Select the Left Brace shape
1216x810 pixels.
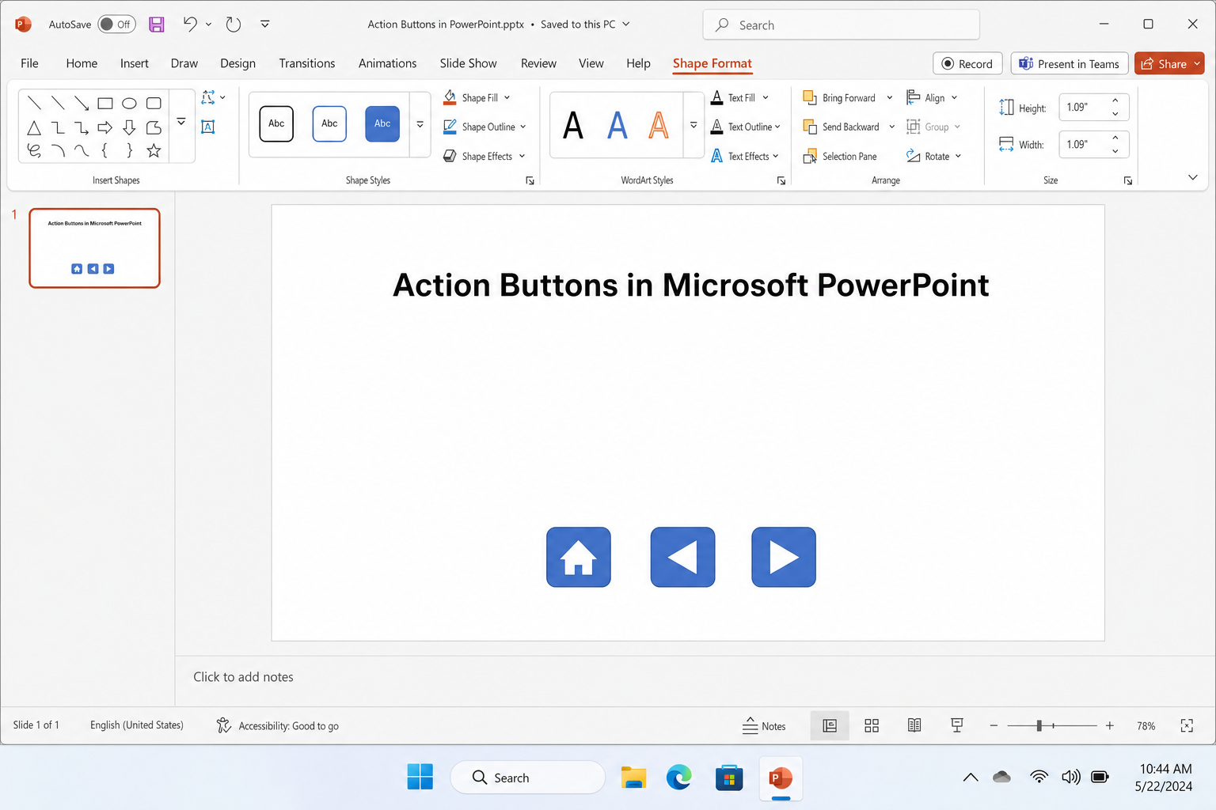point(105,150)
